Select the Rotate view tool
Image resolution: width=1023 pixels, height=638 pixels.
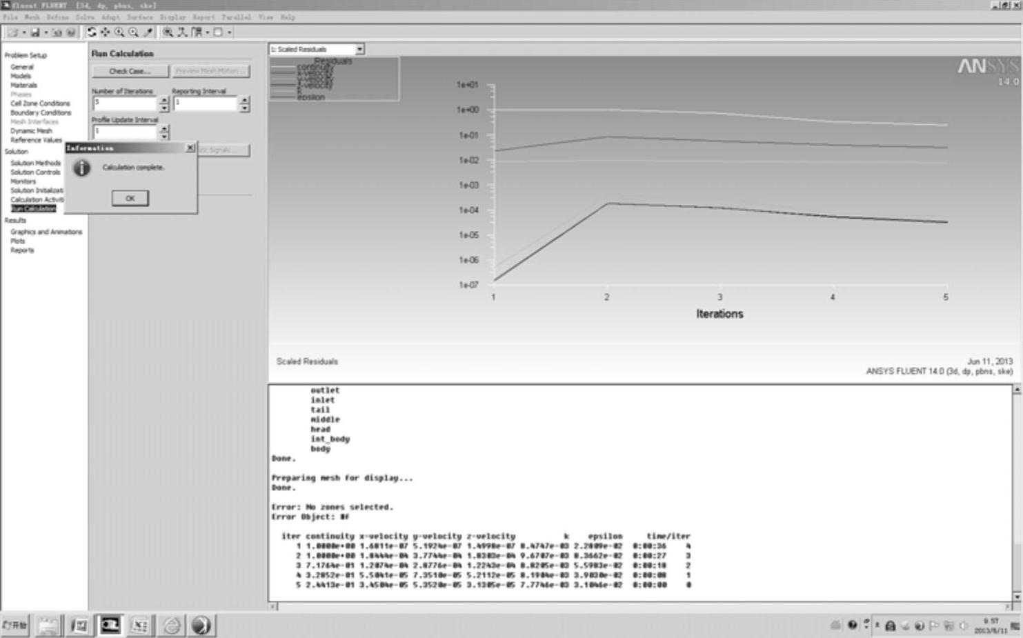click(x=92, y=32)
